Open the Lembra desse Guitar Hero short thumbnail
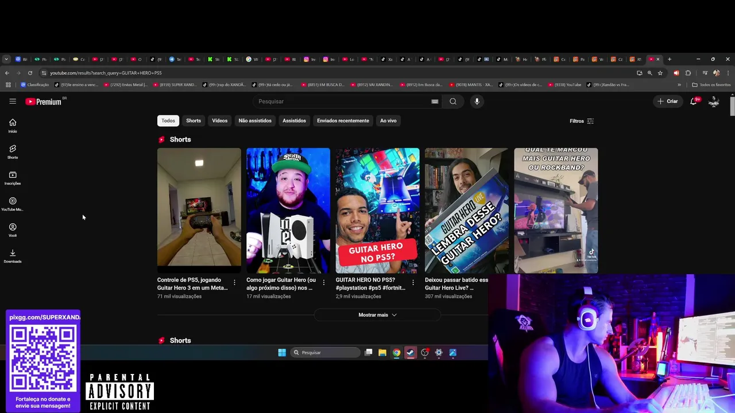The height and width of the screenshot is (413, 735). click(x=466, y=211)
